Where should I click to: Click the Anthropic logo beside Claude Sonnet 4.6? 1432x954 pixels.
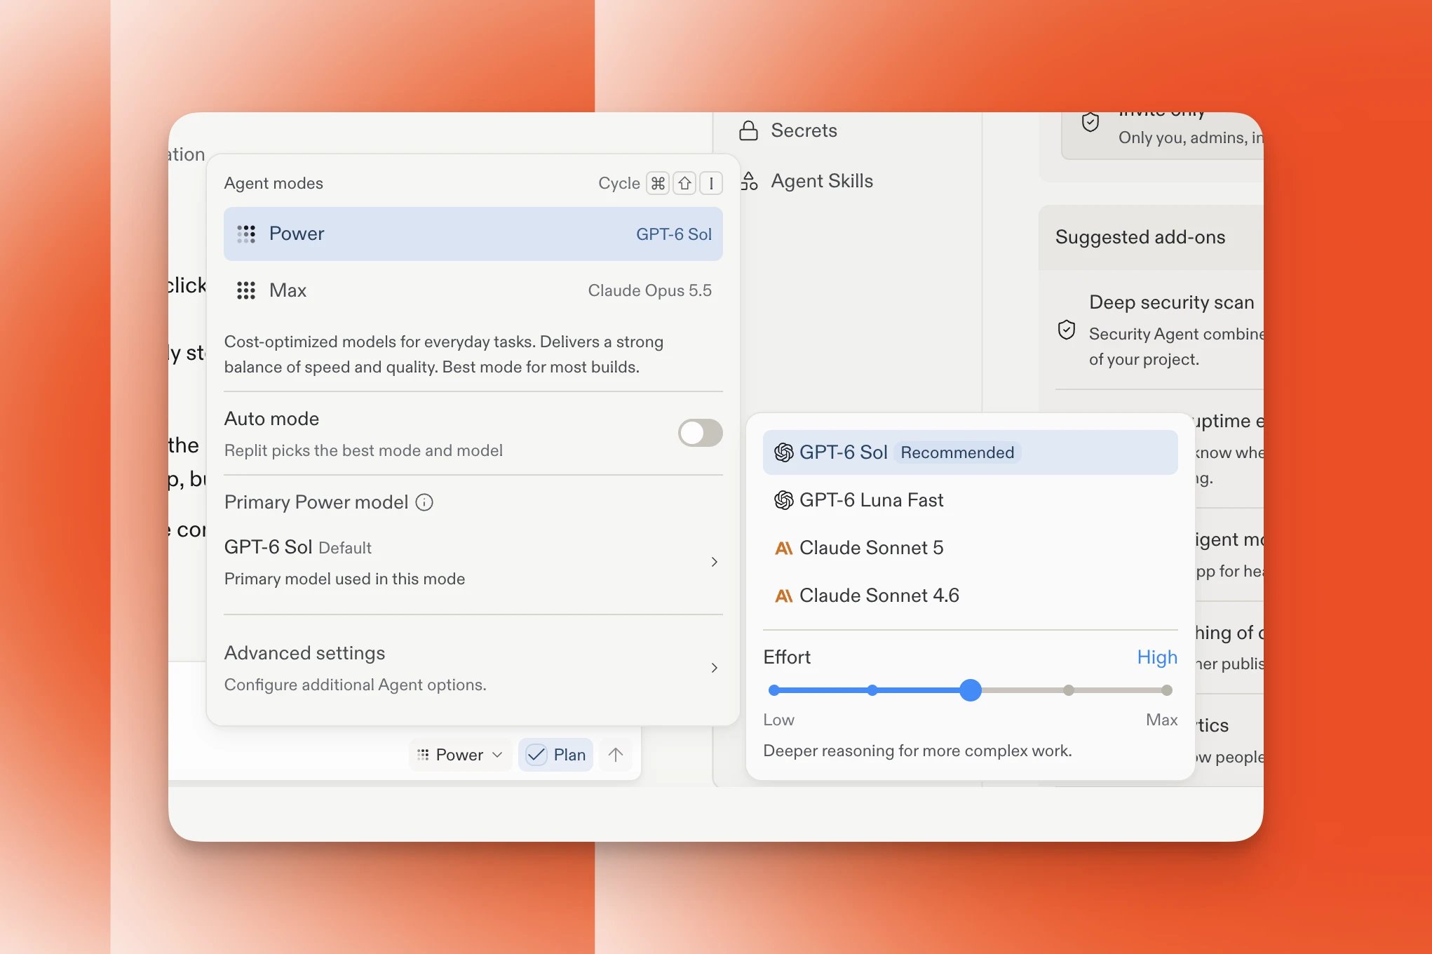coord(783,596)
